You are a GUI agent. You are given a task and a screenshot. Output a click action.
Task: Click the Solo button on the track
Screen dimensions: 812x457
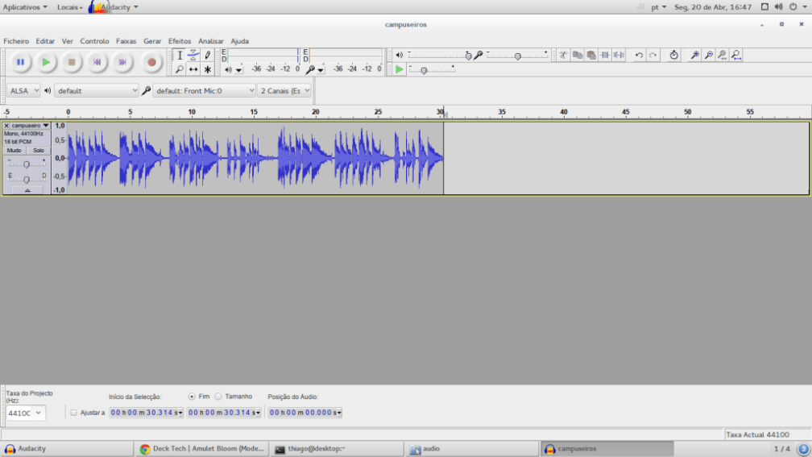tap(38, 151)
